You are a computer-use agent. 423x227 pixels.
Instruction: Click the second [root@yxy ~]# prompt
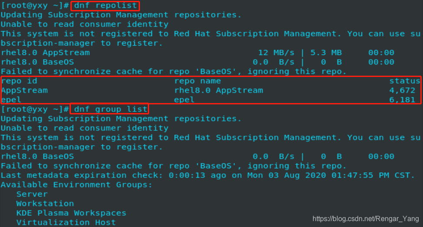tap(35, 109)
